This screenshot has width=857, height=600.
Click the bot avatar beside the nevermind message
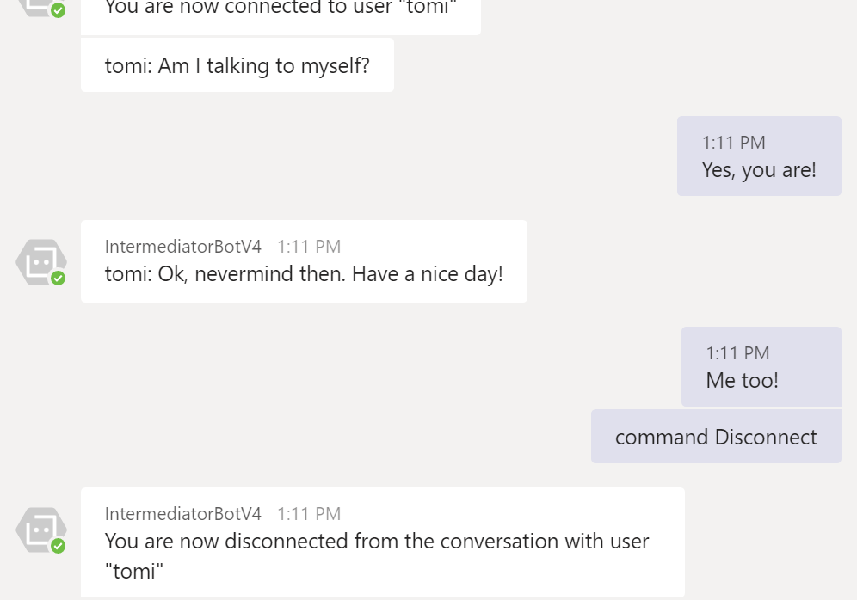(41, 262)
